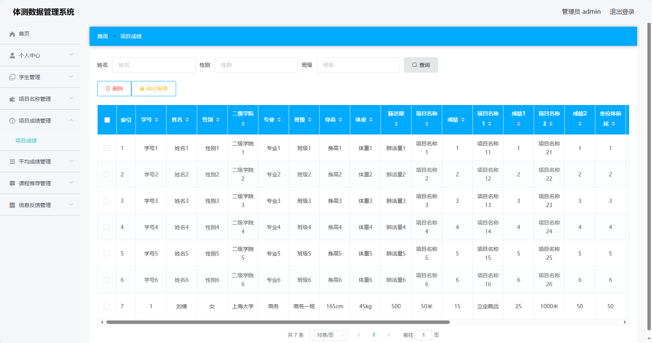
Task: Click the 信息反馈管理 chart icon
Action: pyautogui.click(x=12, y=205)
